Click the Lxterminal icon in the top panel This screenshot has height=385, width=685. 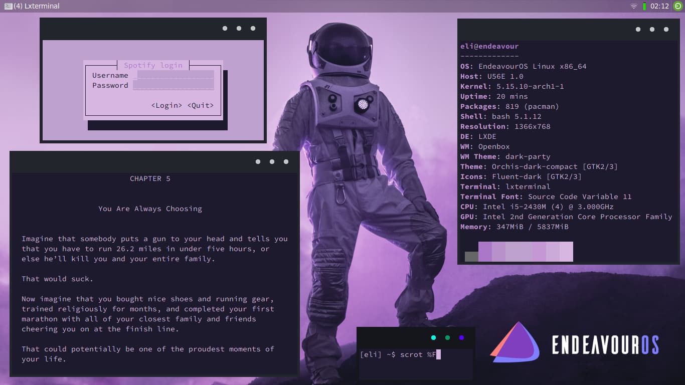[8, 6]
